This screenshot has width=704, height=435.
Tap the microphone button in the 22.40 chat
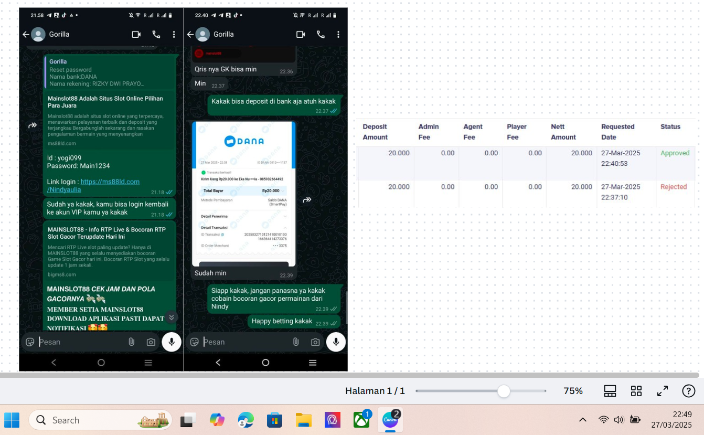[336, 342]
